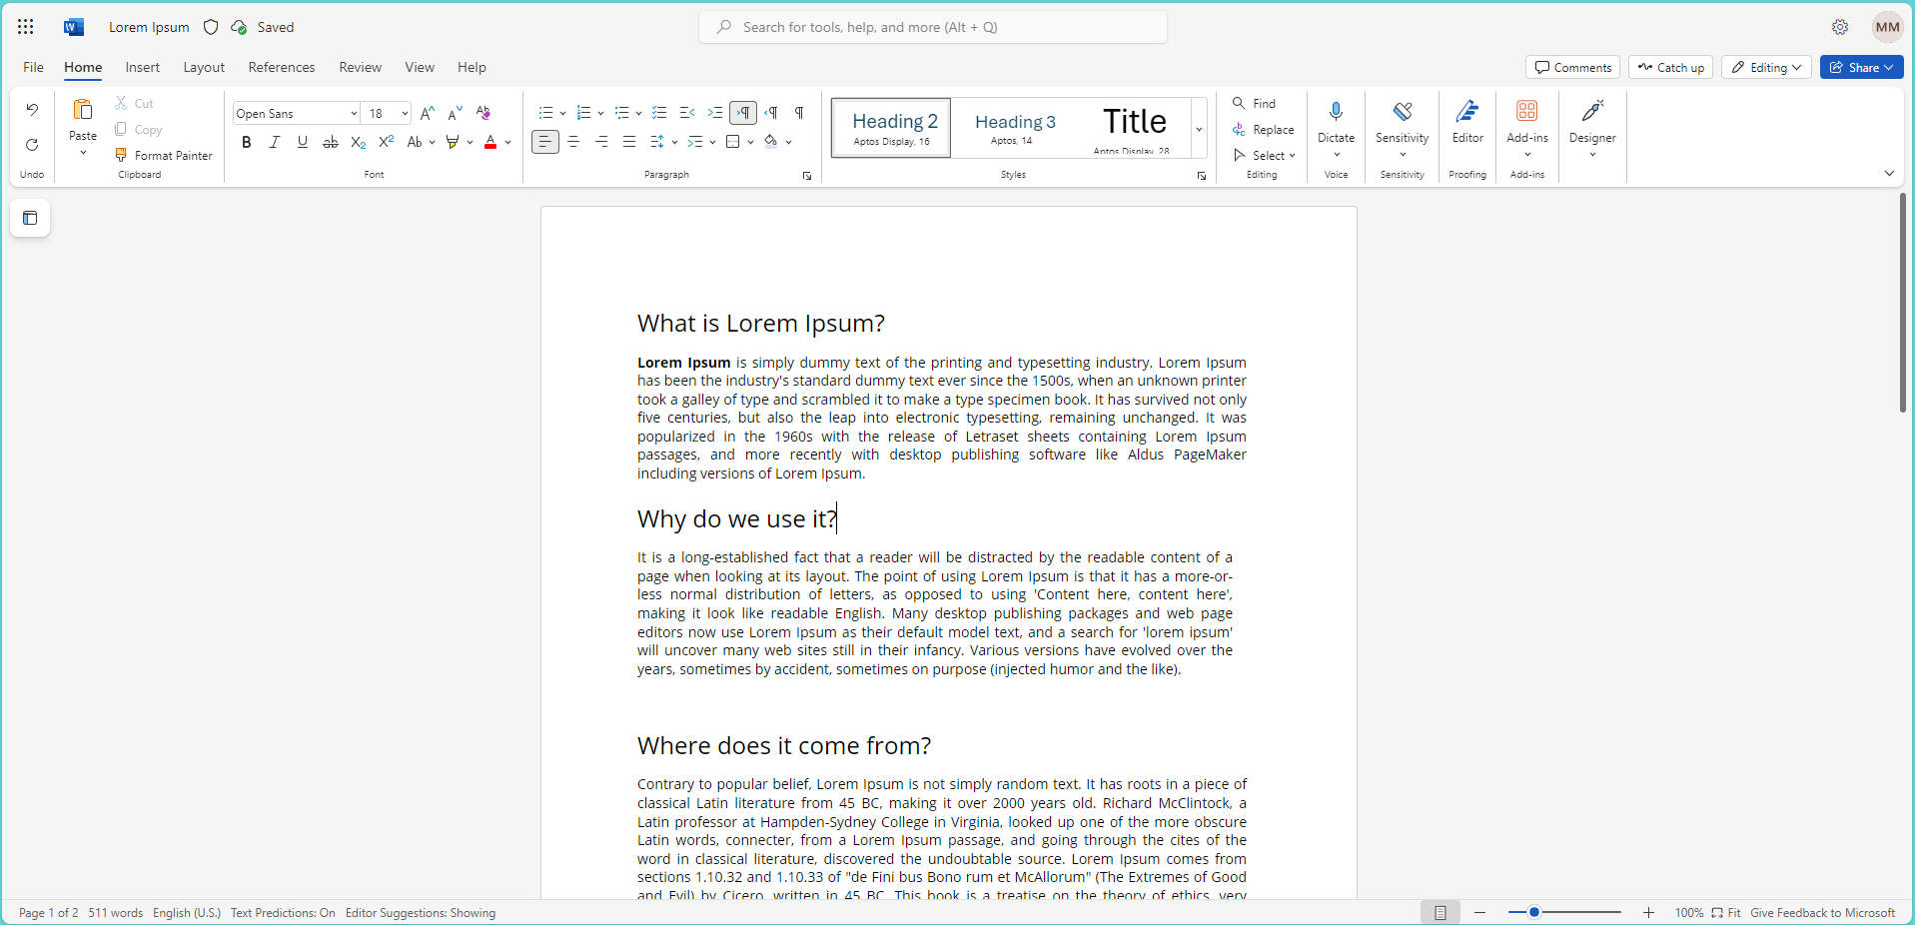Click the Redo arrow icon
This screenshot has height=925, width=1915.
32,145
